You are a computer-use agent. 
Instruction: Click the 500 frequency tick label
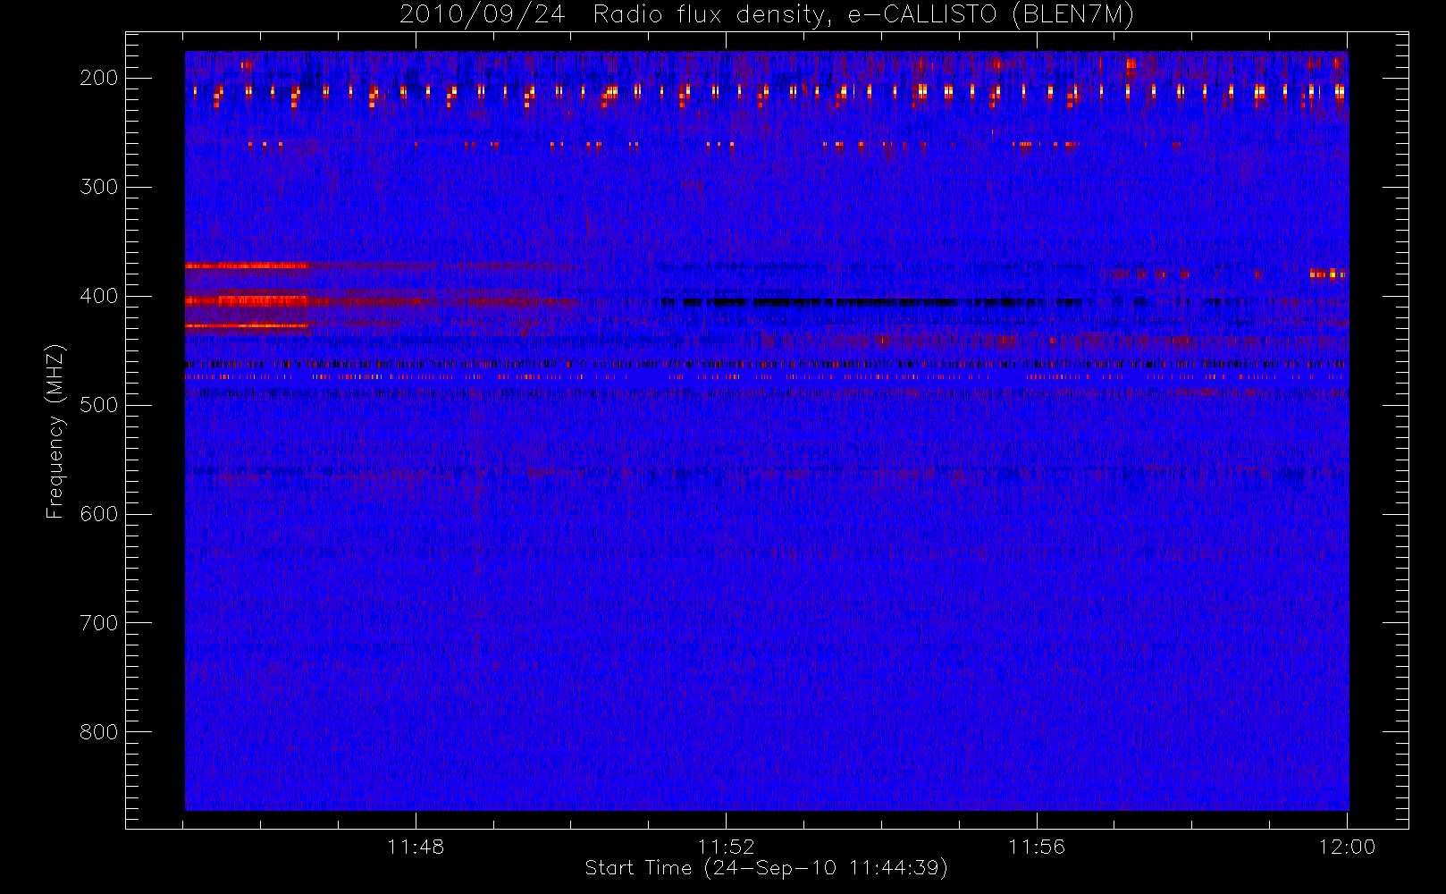click(99, 405)
